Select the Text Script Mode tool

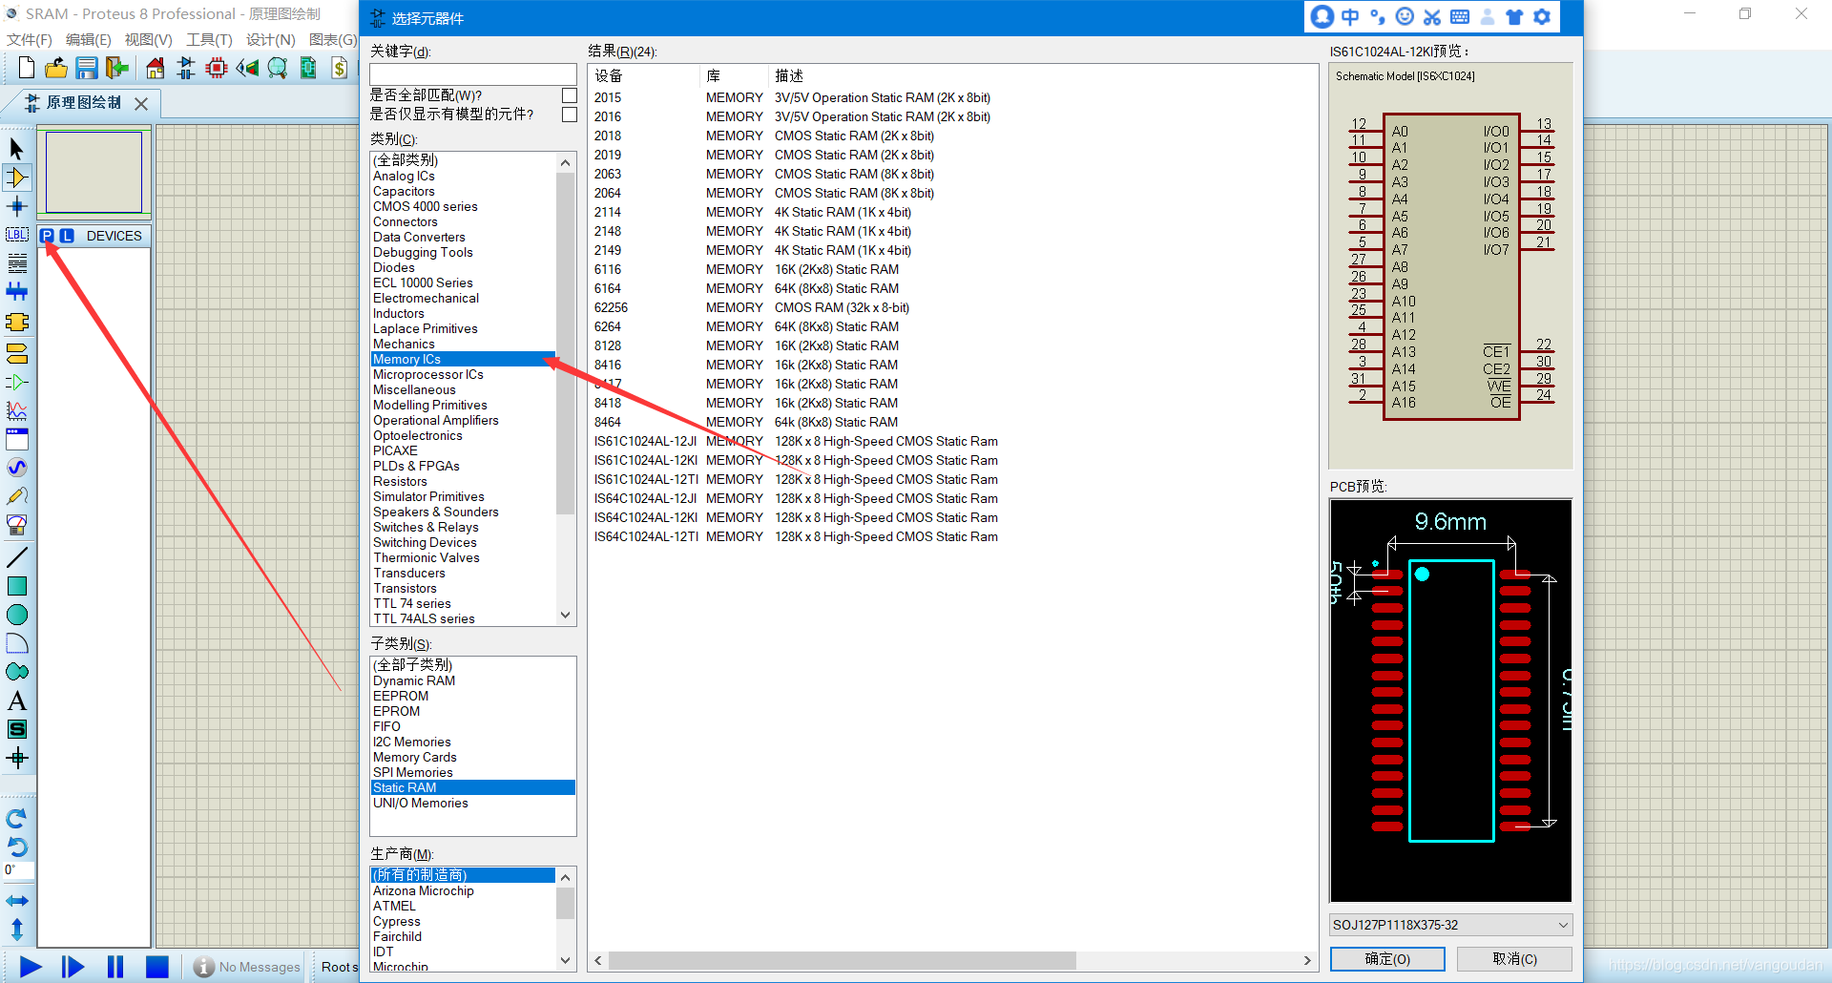click(16, 263)
